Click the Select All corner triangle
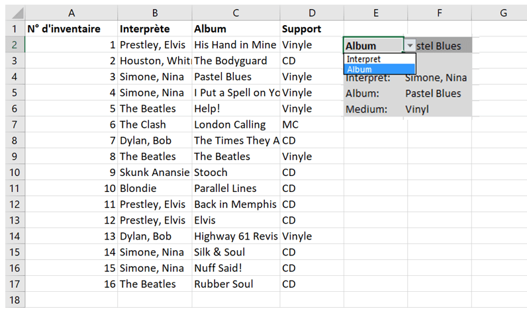This screenshot has height=311, width=527. [15, 13]
